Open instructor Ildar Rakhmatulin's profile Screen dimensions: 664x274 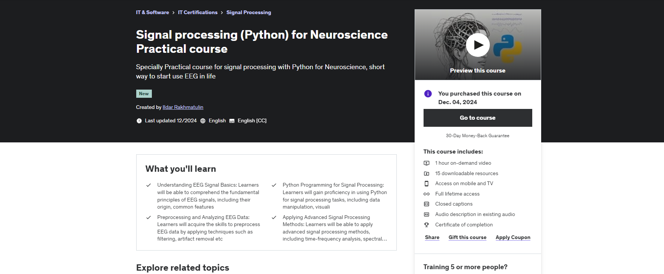pos(183,107)
